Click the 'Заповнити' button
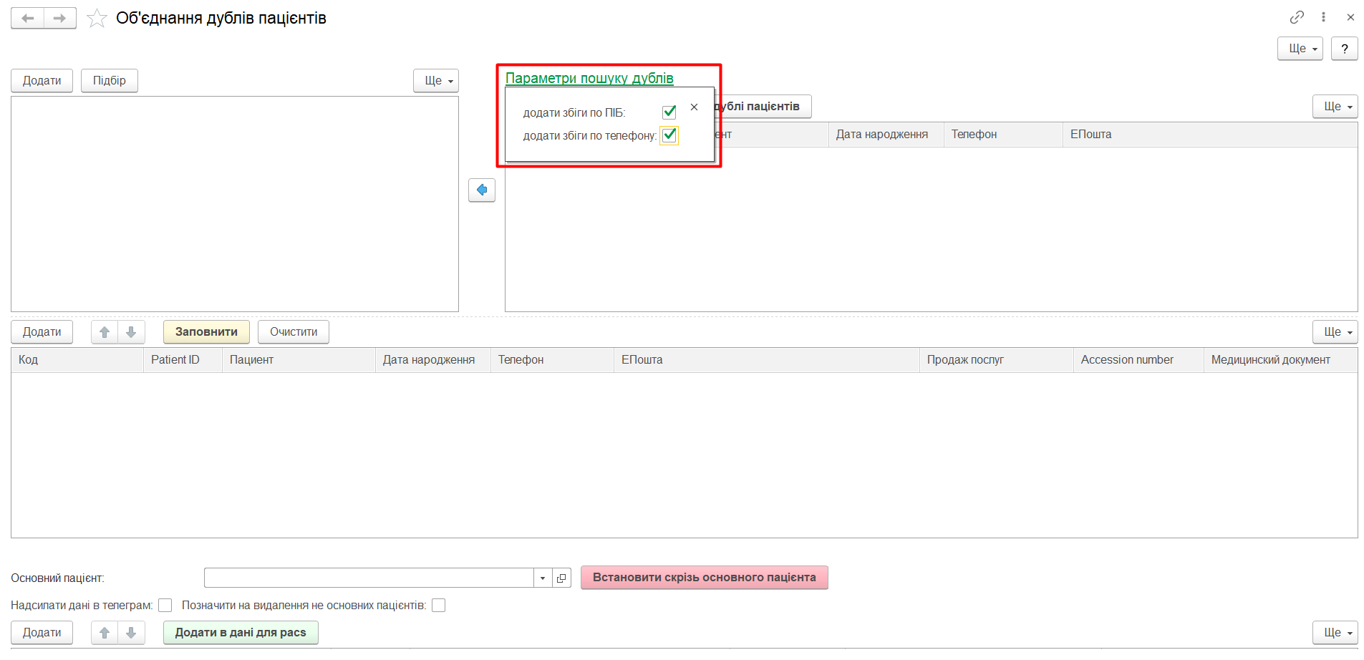 coord(206,332)
